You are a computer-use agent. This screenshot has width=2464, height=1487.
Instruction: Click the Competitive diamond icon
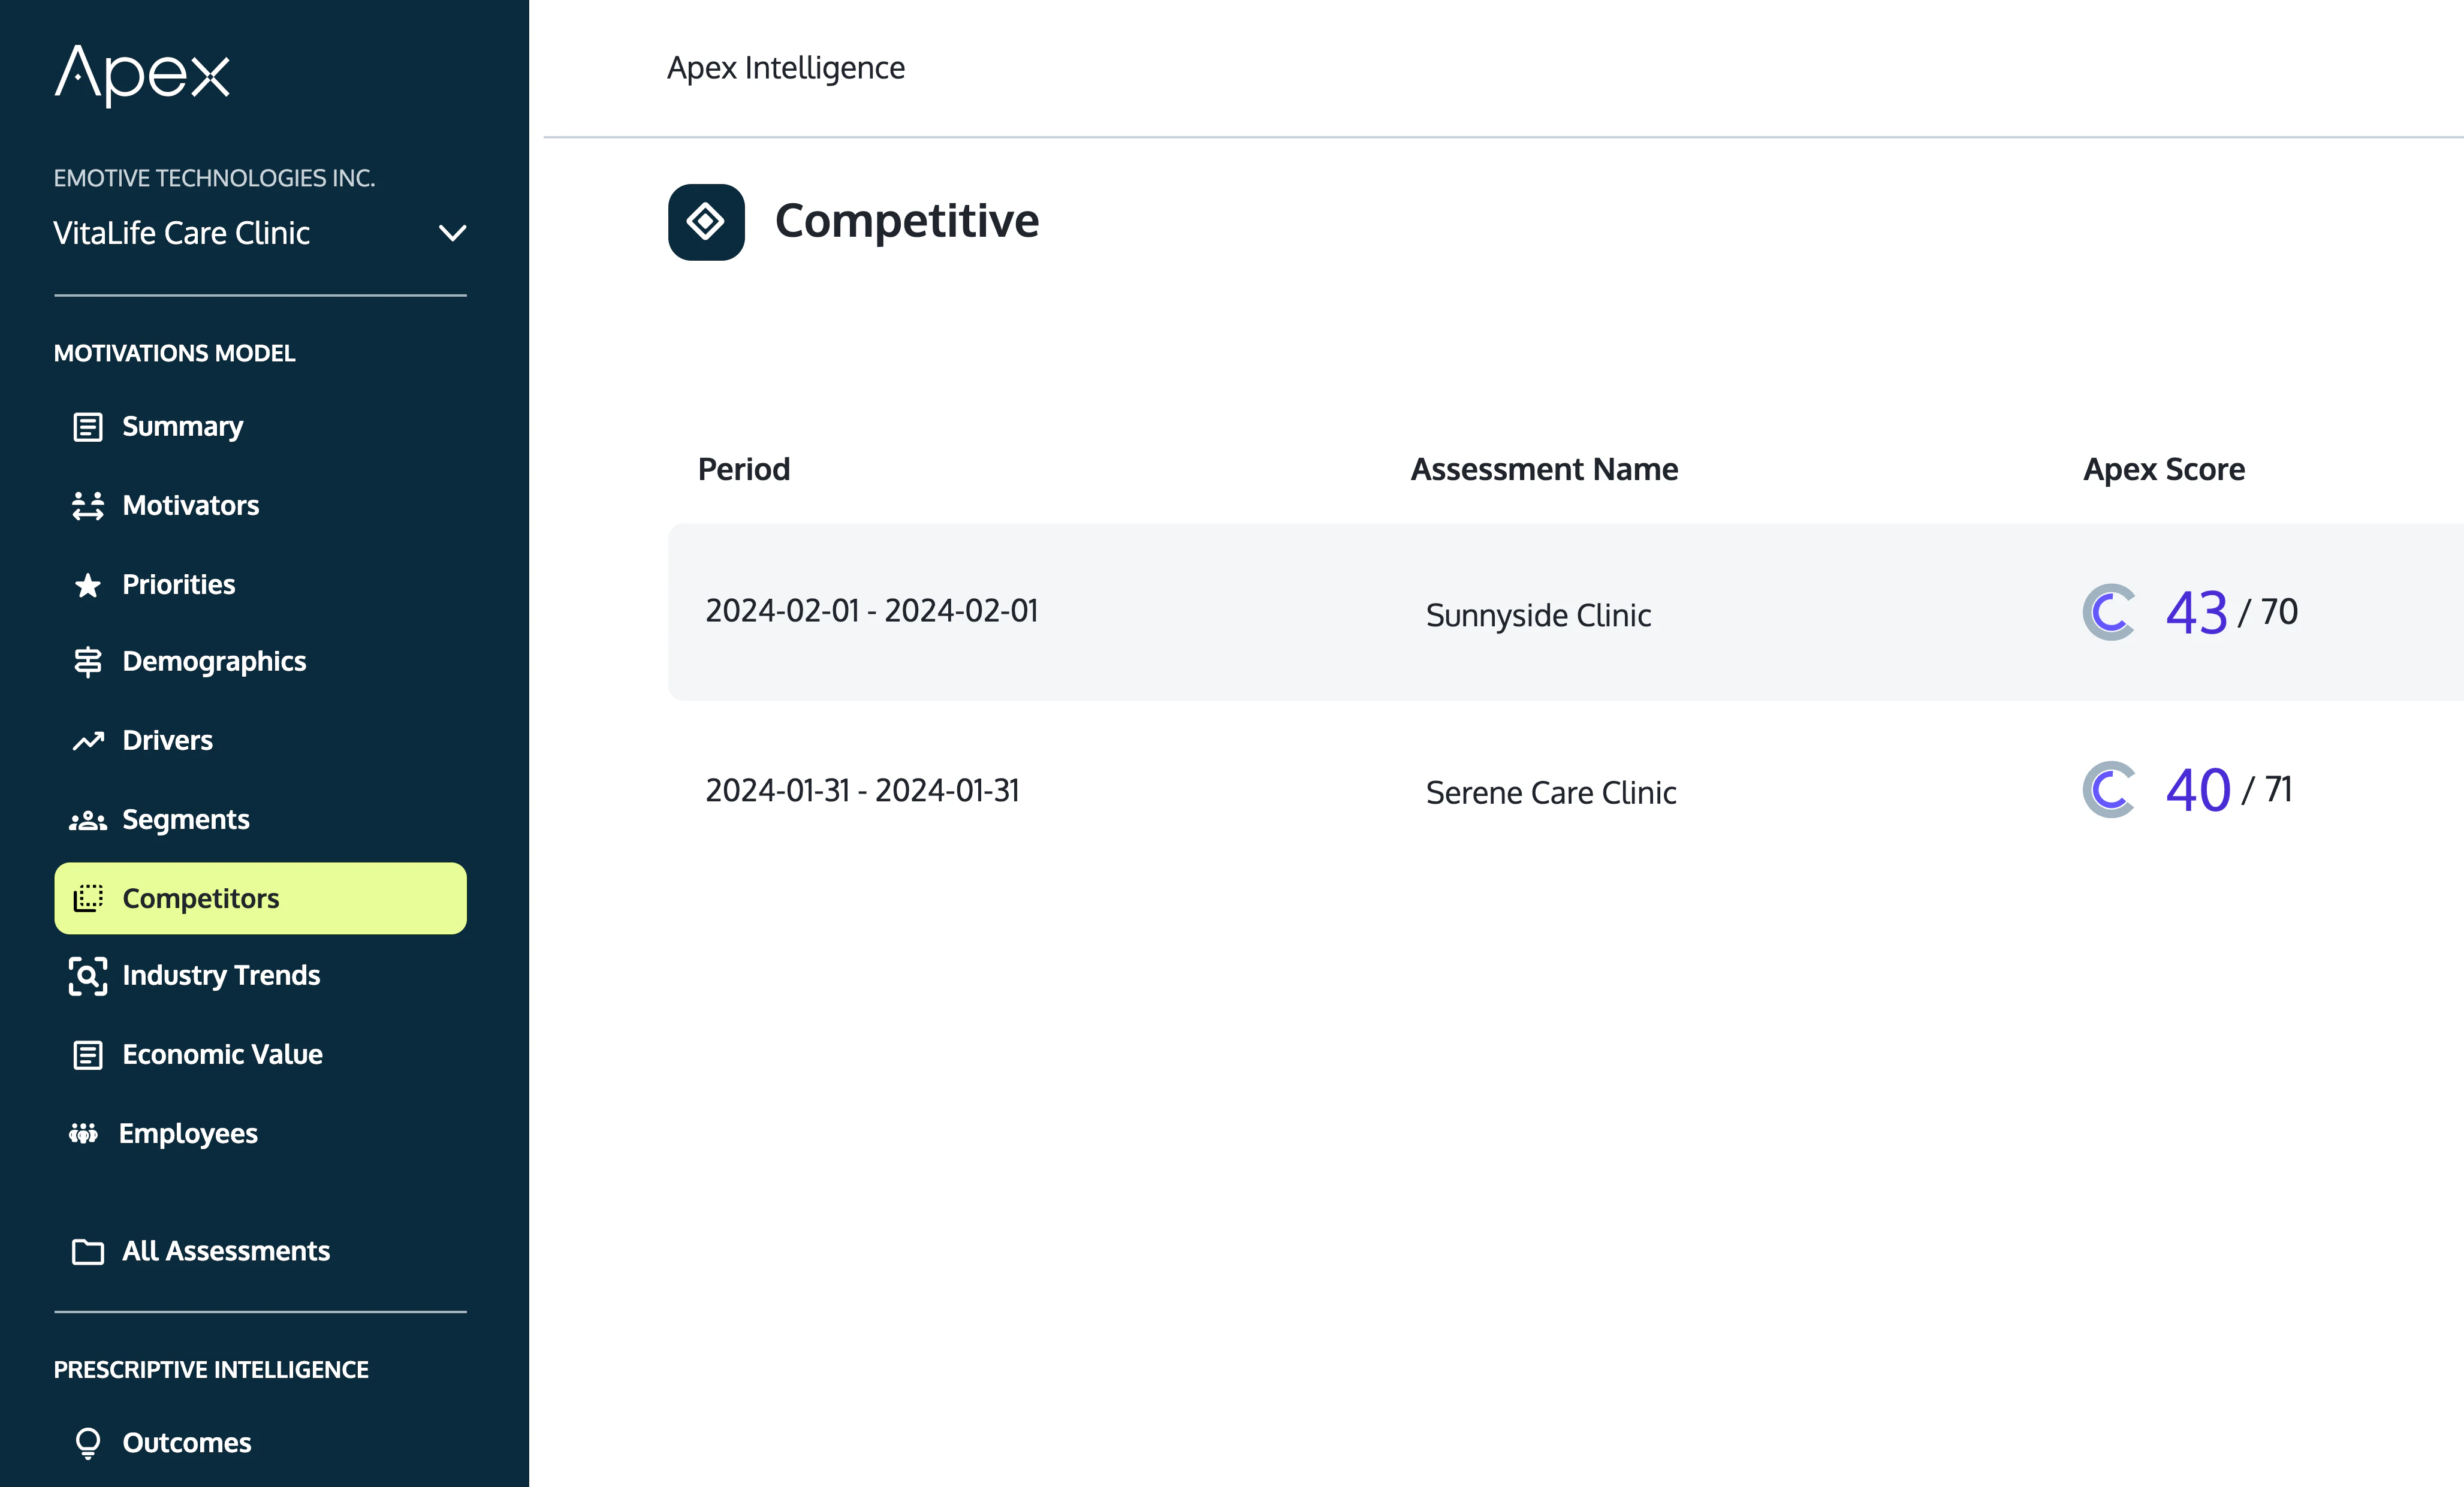(706, 222)
